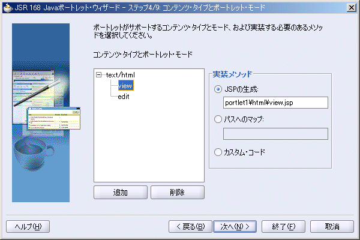Select the text/html content type row
The image size is (360, 240).
point(121,75)
